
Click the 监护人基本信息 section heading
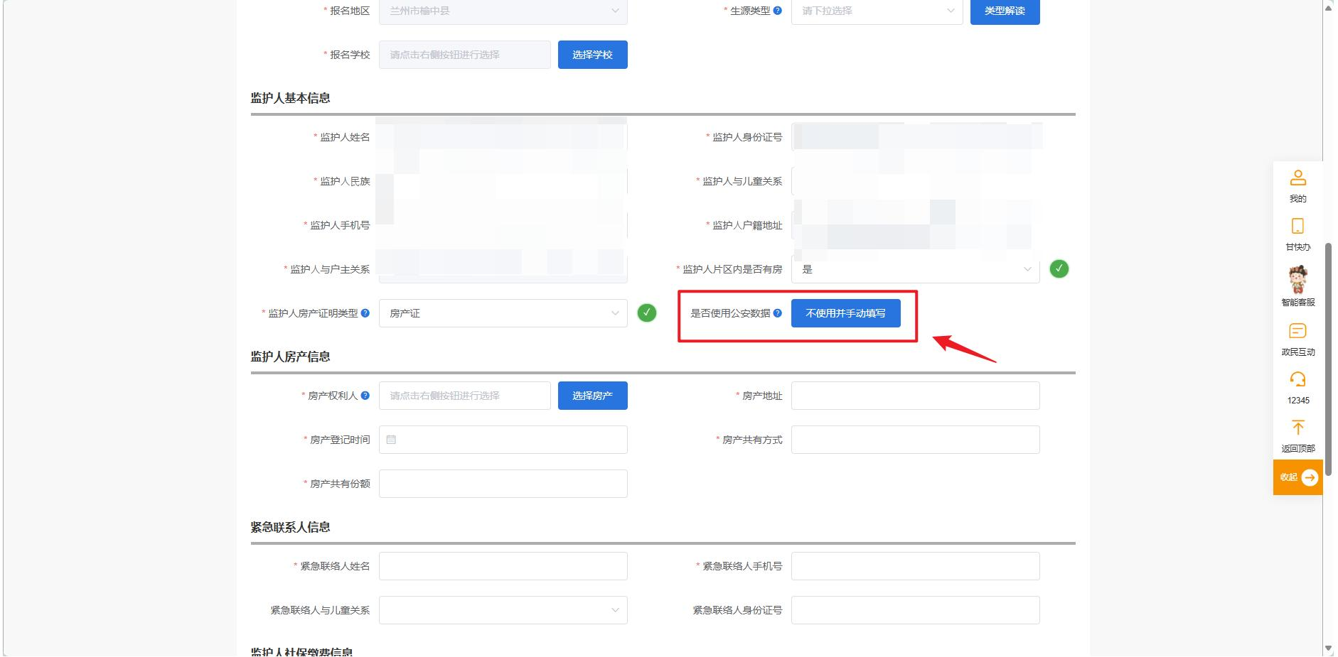[291, 98]
